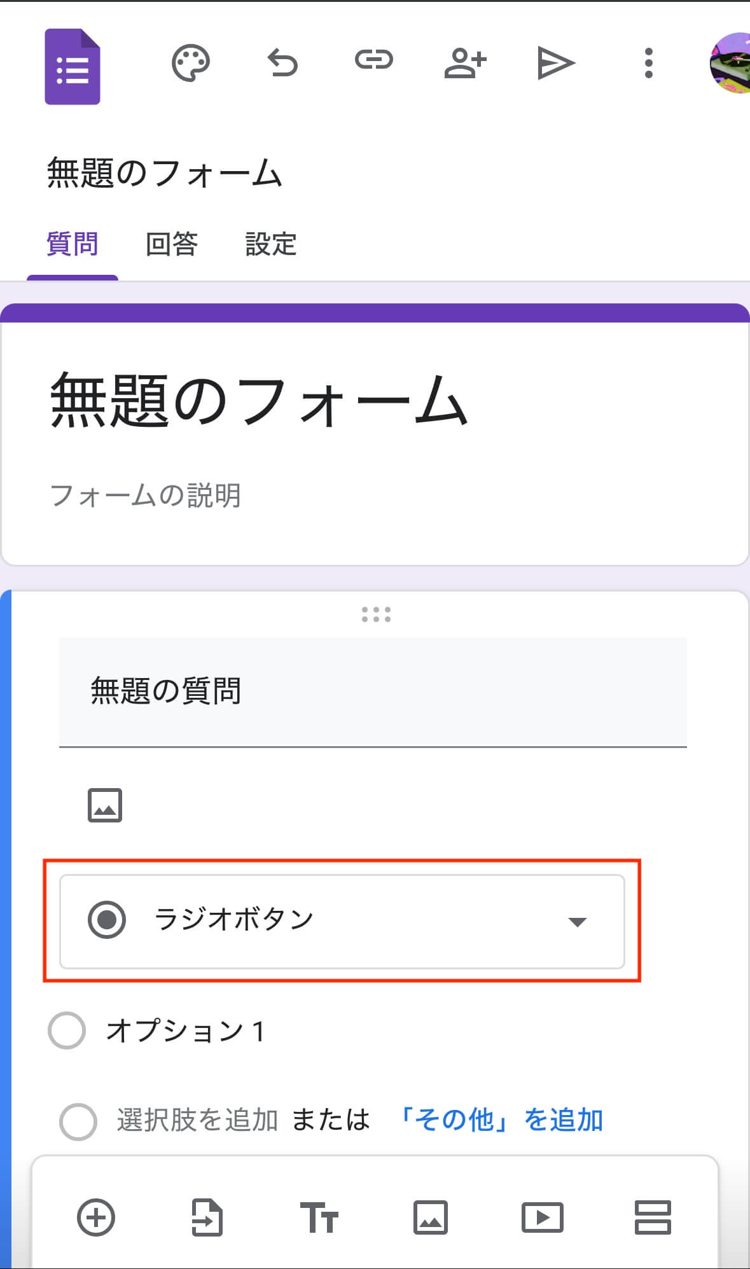Click the import questions icon

pyautogui.click(x=207, y=1218)
